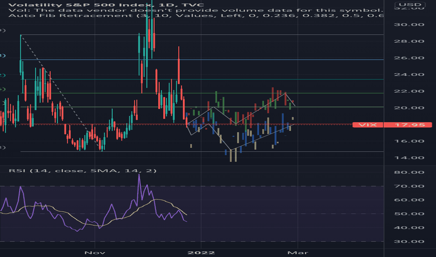Screen dimensions: 436x257
Task: Click the 40.00 RSI axis value
Action: tap(409, 228)
